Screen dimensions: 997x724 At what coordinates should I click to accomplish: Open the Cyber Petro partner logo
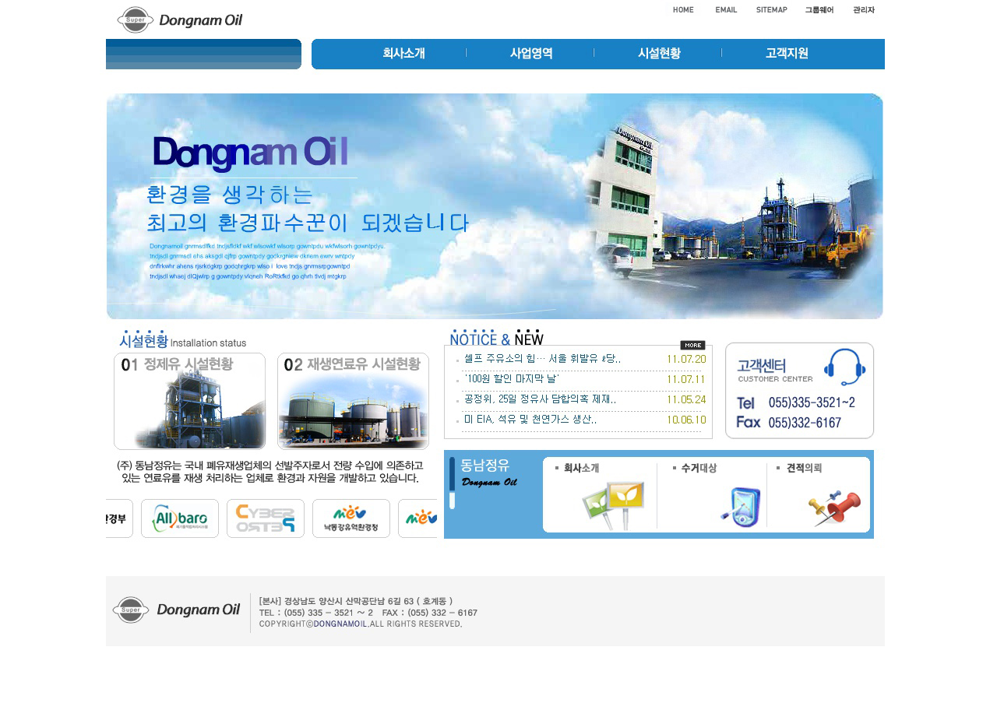point(266,518)
